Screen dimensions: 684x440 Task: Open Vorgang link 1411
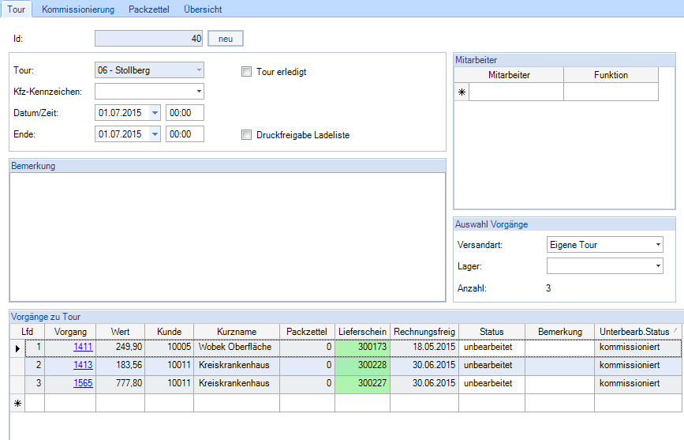point(83,347)
